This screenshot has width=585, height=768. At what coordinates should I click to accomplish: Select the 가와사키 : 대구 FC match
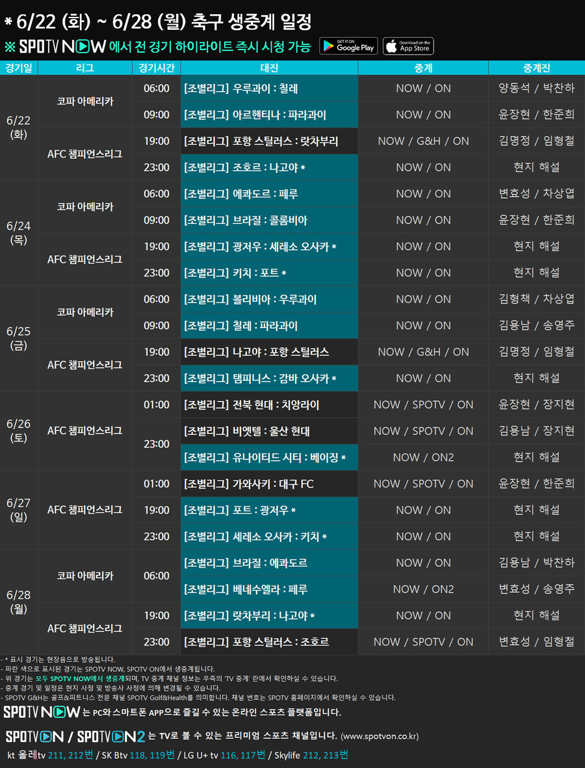[x=269, y=484]
